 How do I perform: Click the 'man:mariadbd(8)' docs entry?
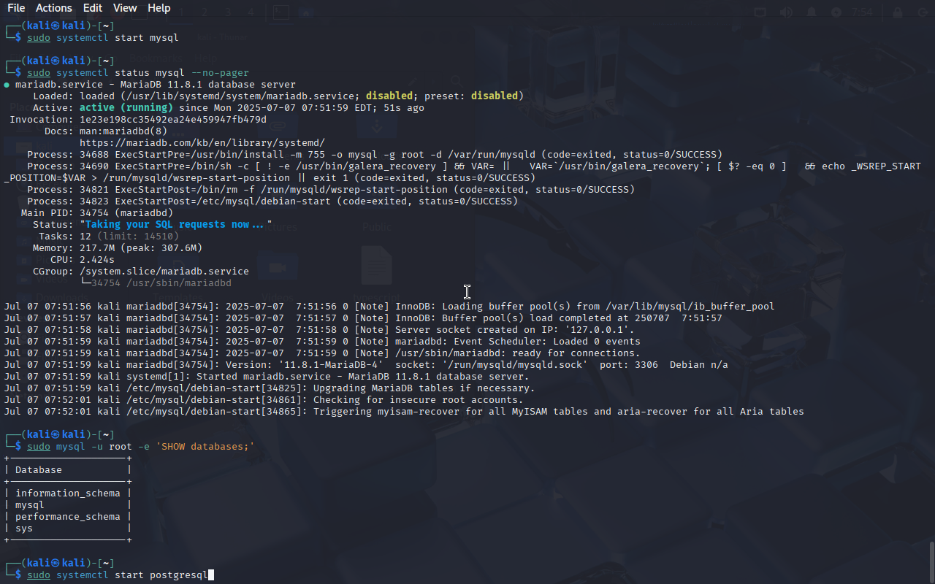123,131
